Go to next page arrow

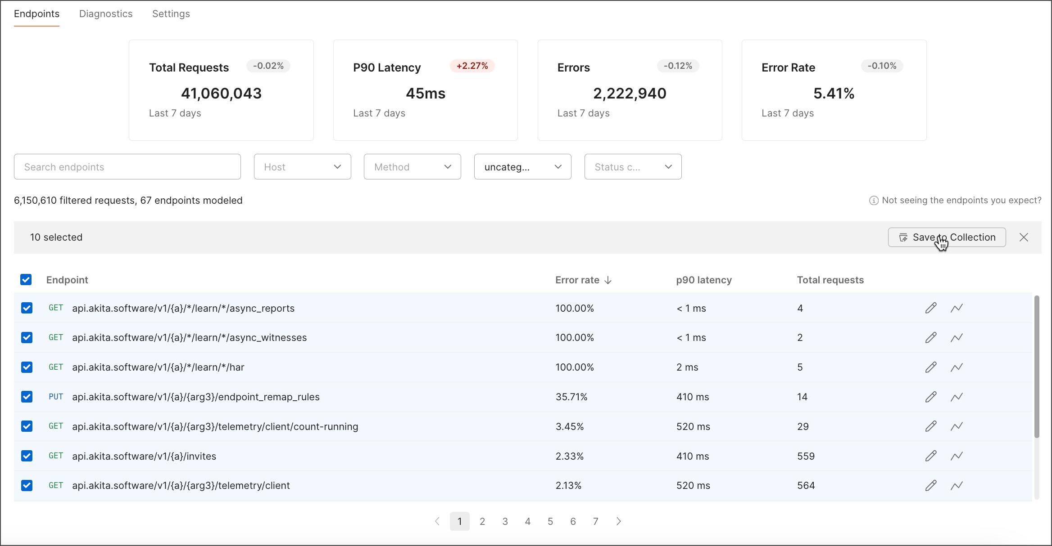click(x=619, y=521)
